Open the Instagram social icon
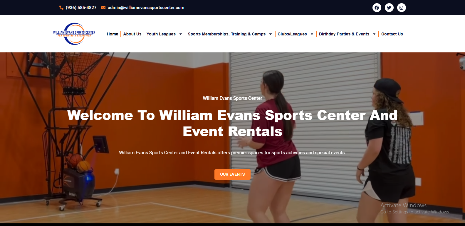The height and width of the screenshot is (226, 465). [x=402, y=8]
